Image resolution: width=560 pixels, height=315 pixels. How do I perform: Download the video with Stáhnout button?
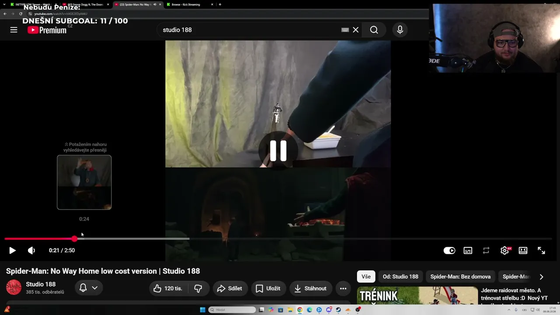coord(311,288)
